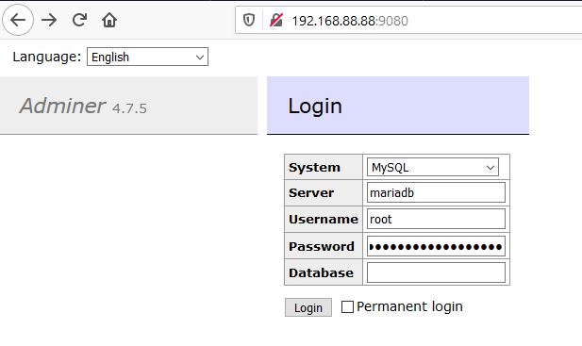This screenshot has width=582, height=346.
Task: Show connection info via insecure lock icon
Action: coord(276,20)
